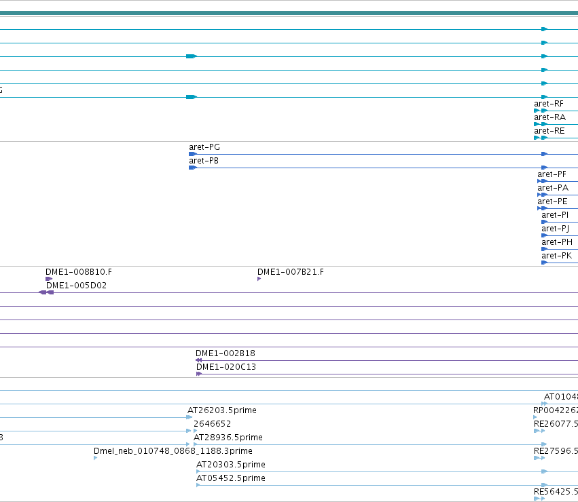Click the purple double-arrow glyph under DME1-005D02
Screen dimensions: 578x502
pos(46,292)
